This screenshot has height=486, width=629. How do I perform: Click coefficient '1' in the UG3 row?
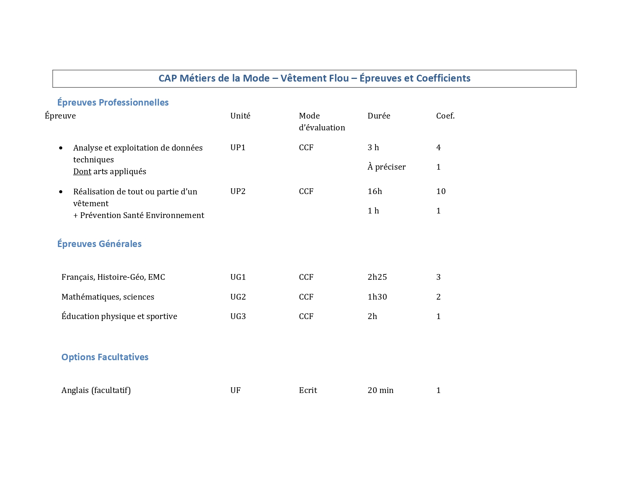pyautogui.click(x=438, y=316)
